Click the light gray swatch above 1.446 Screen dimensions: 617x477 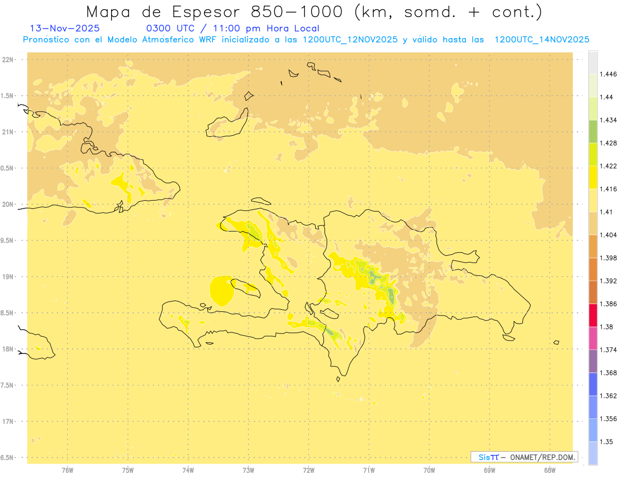(593, 62)
